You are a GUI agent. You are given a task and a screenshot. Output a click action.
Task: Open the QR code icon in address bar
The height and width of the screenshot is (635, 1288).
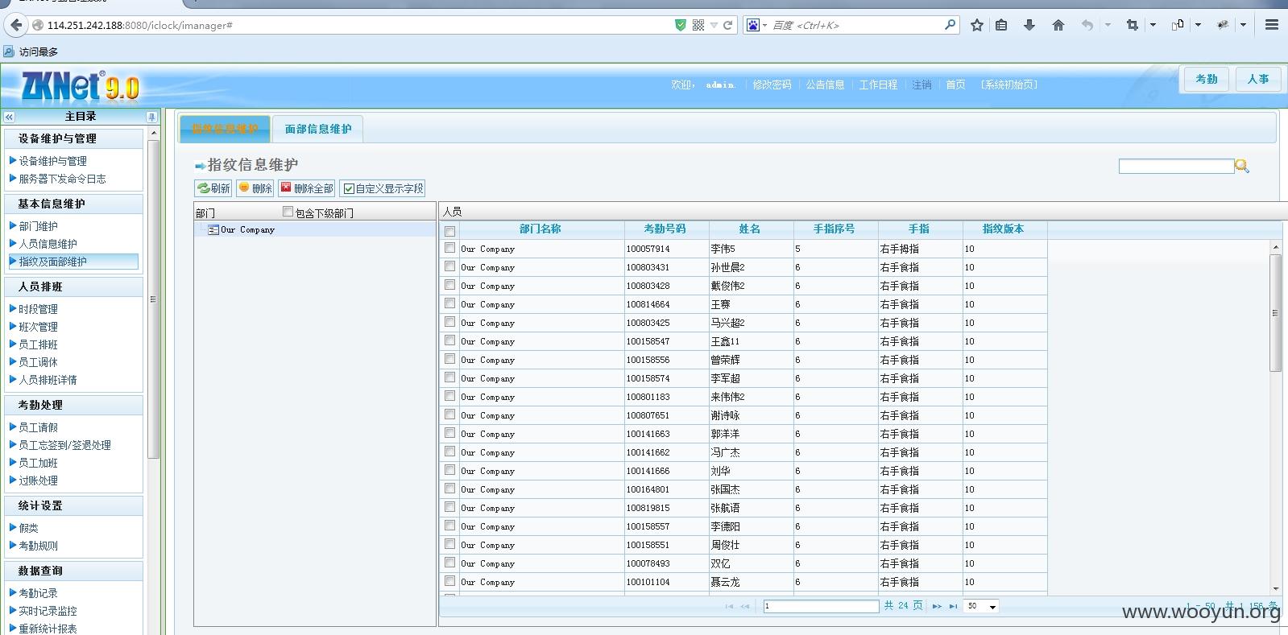pos(698,25)
